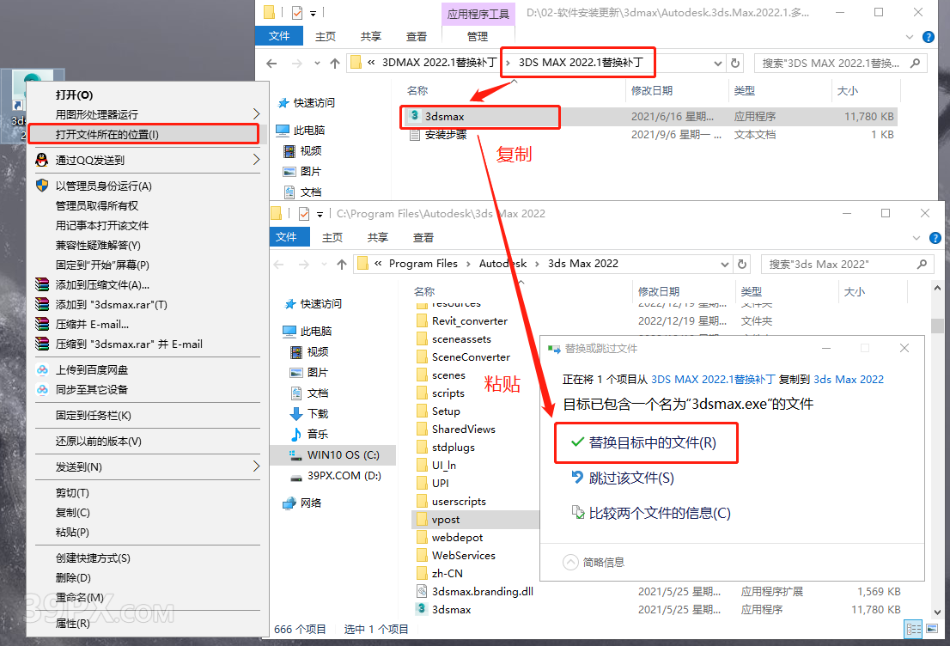Click the admin shield icon in context menu

42,186
